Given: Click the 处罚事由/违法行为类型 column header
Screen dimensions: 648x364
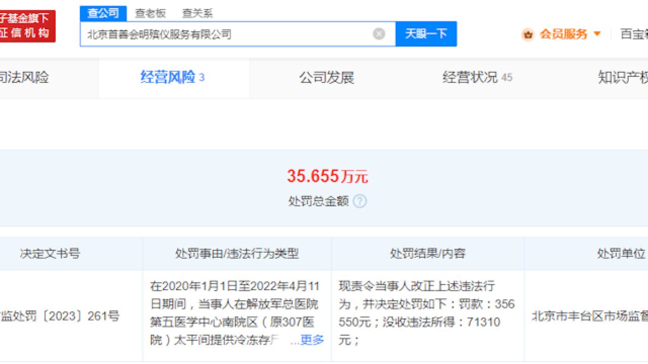Looking at the screenshot, I should (237, 253).
